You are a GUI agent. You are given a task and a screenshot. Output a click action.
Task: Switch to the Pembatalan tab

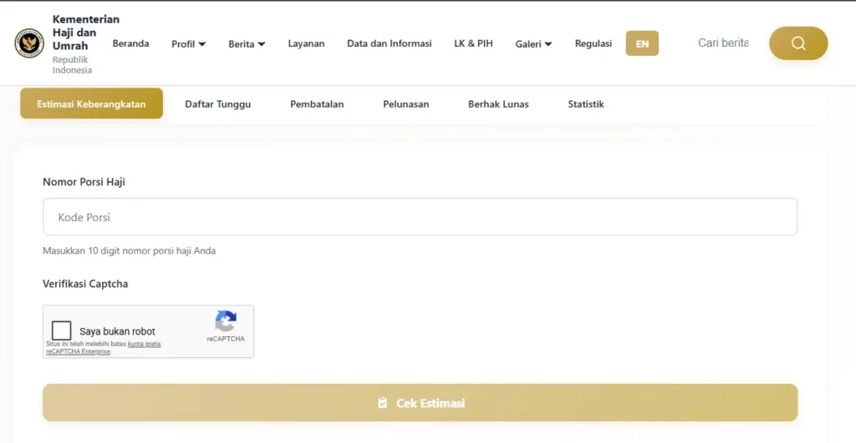point(317,103)
